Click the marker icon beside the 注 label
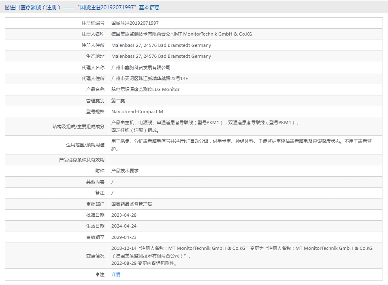The width and height of the screenshot is (388, 285). click(x=98, y=274)
